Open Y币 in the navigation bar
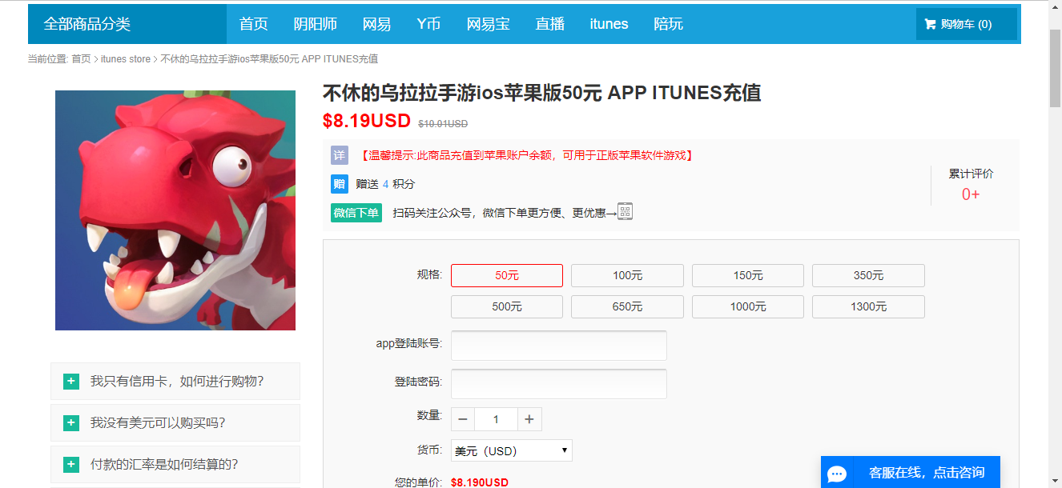The height and width of the screenshot is (488, 1062). pyautogui.click(x=428, y=24)
